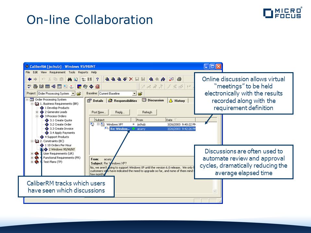Open the Tools menu
Viewport: 311px width, 233px height.
coord(72,72)
